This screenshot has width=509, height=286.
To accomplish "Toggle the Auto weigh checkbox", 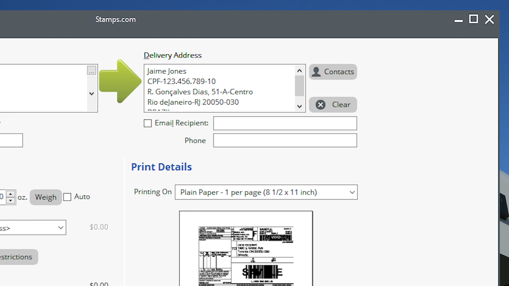I will click(x=68, y=197).
